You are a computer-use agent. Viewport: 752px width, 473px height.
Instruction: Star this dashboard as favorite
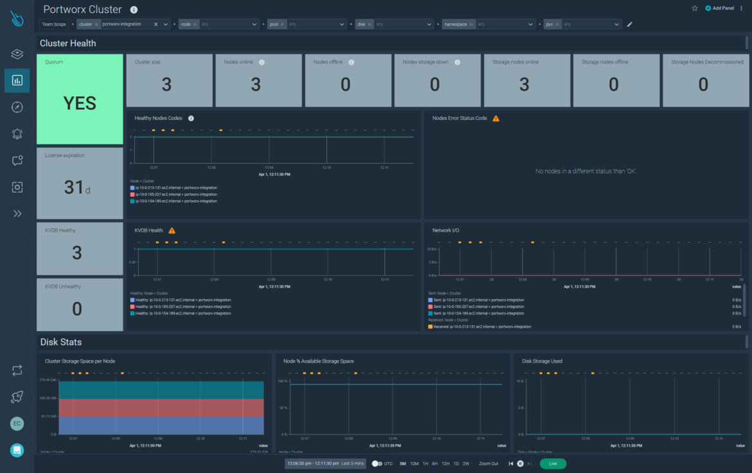tap(695, 8)
